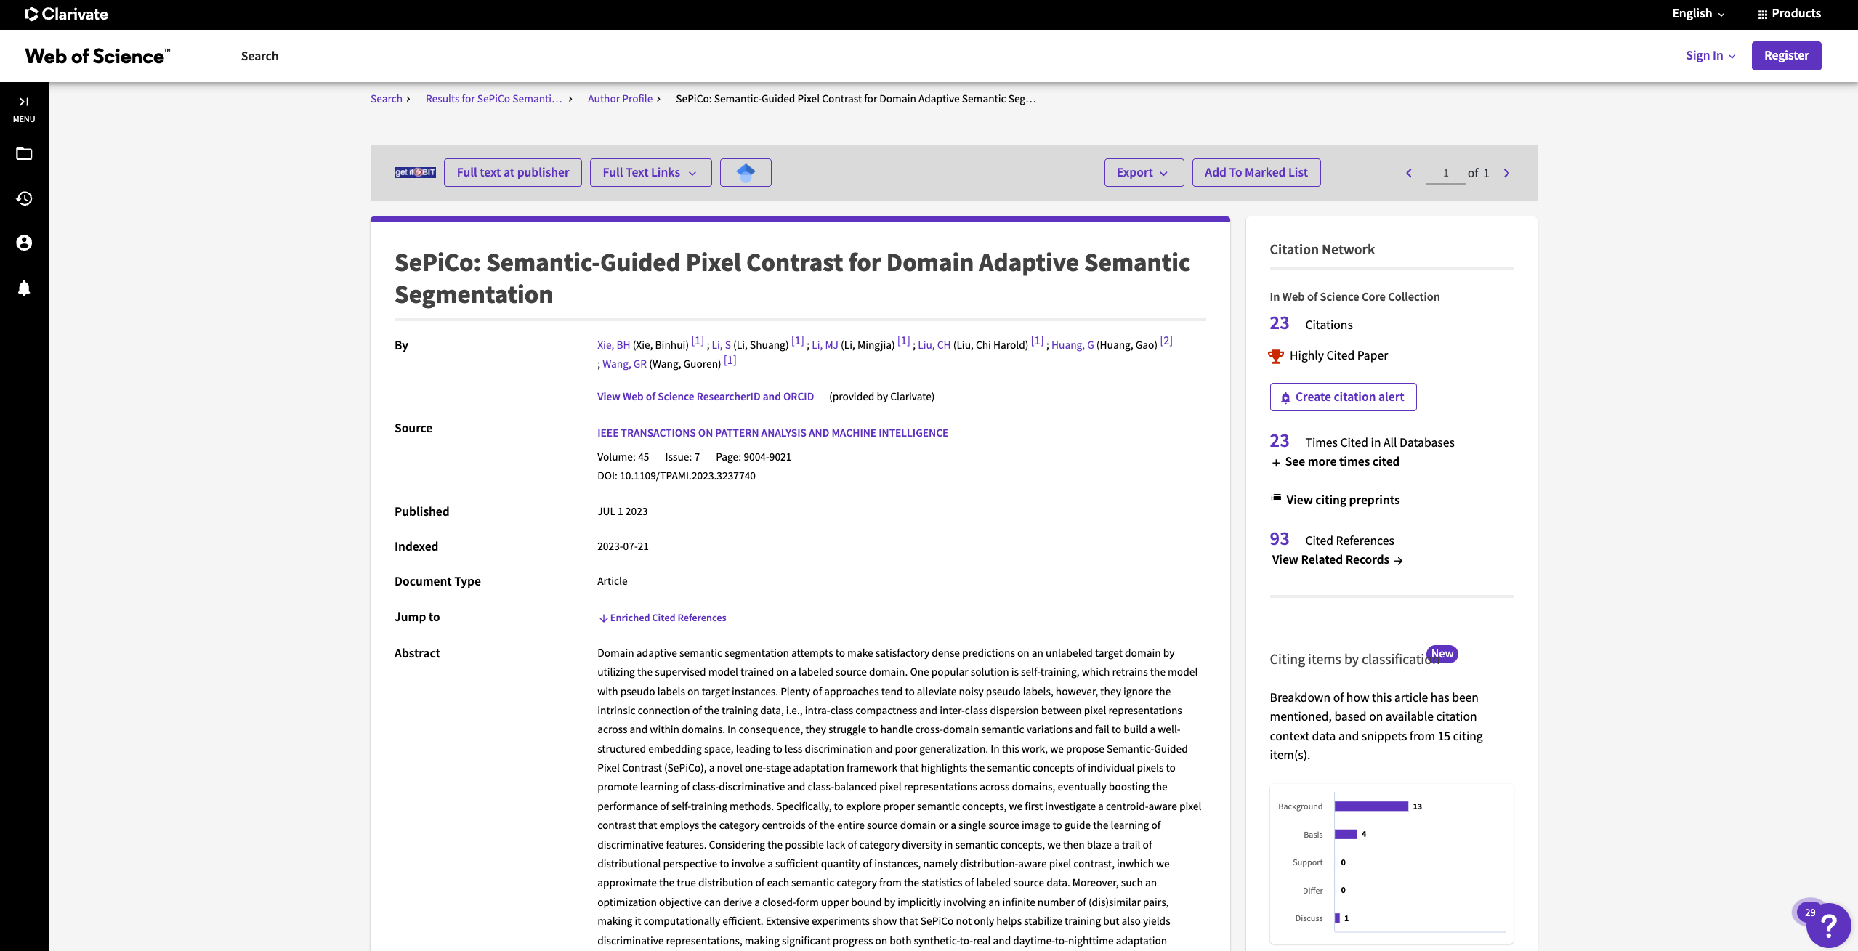Click Full text at publisher button
1858x951 pixels.
(513, 172)
